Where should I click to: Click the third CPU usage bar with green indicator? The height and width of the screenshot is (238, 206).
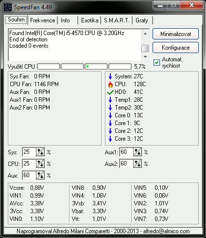tap(96, 67)
